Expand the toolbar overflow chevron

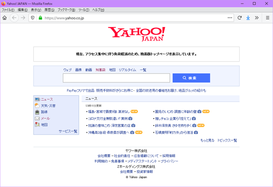click(257, 18)
